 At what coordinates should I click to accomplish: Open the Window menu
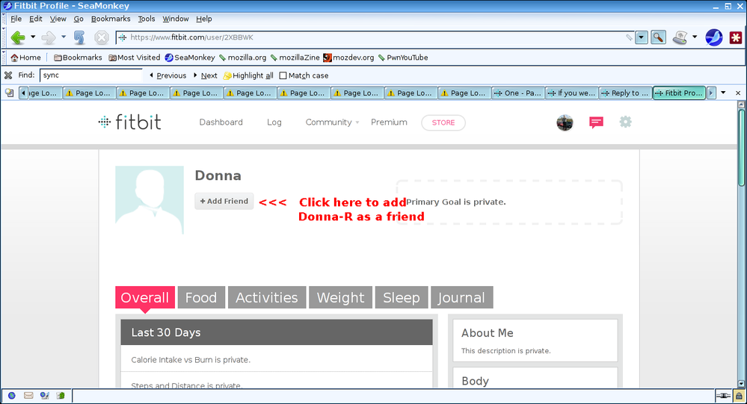[175, 19]
